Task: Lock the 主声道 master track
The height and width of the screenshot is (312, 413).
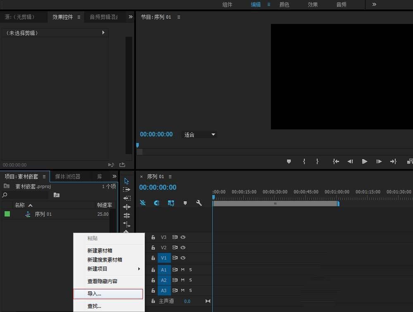Action: point(153,301)
